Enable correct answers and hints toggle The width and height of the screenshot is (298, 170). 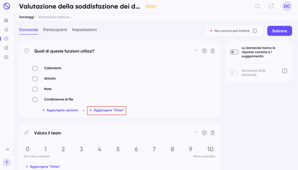234,52
